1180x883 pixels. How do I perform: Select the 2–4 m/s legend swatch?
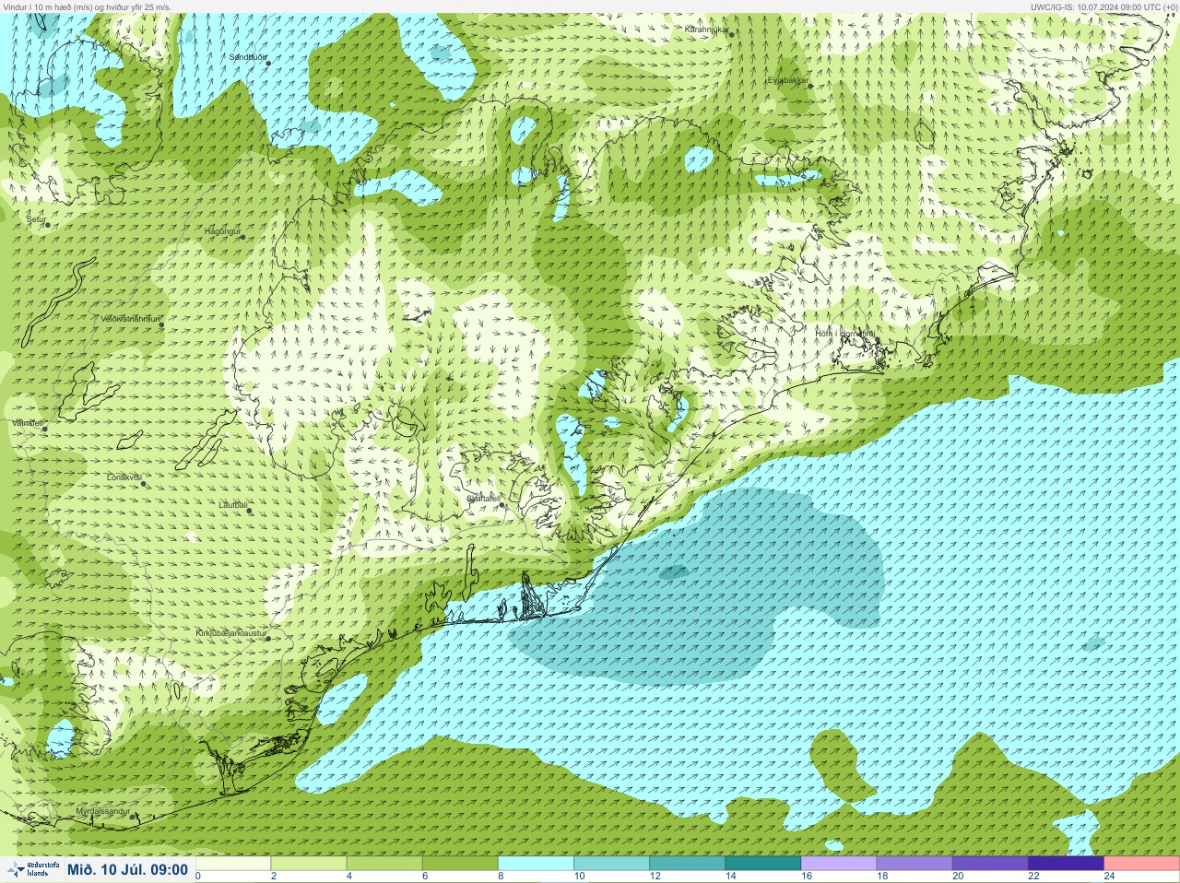[x=309, y=864]
